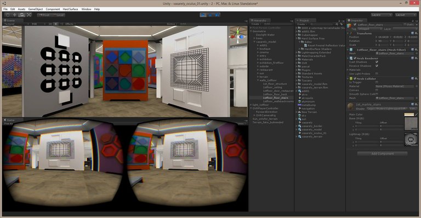Open the GameObject menu
Screen dimensions: 421x218
click(x=36, y=9)
